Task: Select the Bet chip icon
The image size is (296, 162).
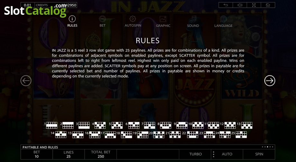Action: click(102, 19)
